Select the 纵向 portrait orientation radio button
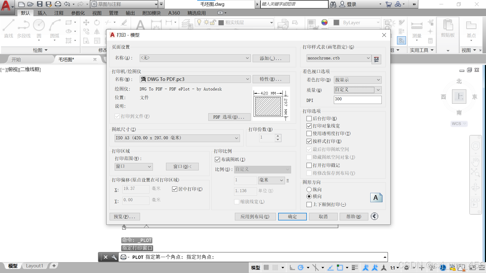486x273 pixels. click(x=309, y=190)
